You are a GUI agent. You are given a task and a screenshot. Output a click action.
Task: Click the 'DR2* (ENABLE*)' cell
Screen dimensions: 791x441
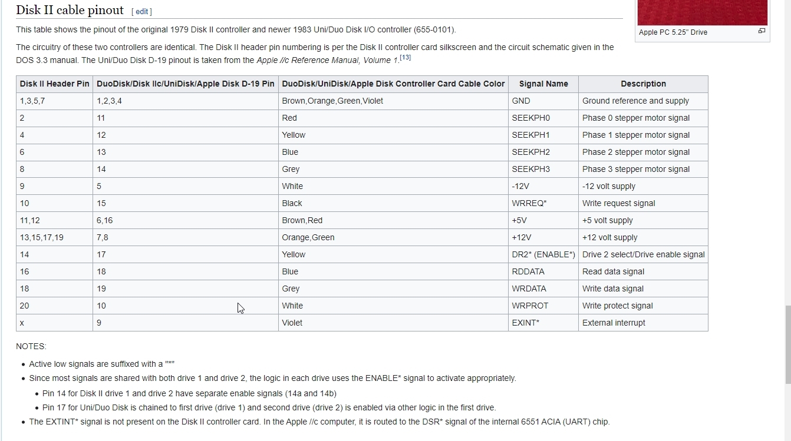(543, 254)
